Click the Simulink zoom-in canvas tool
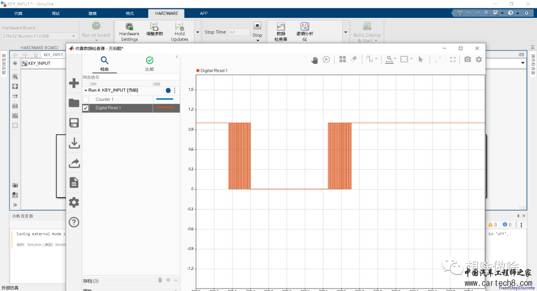 click(15, 76)
